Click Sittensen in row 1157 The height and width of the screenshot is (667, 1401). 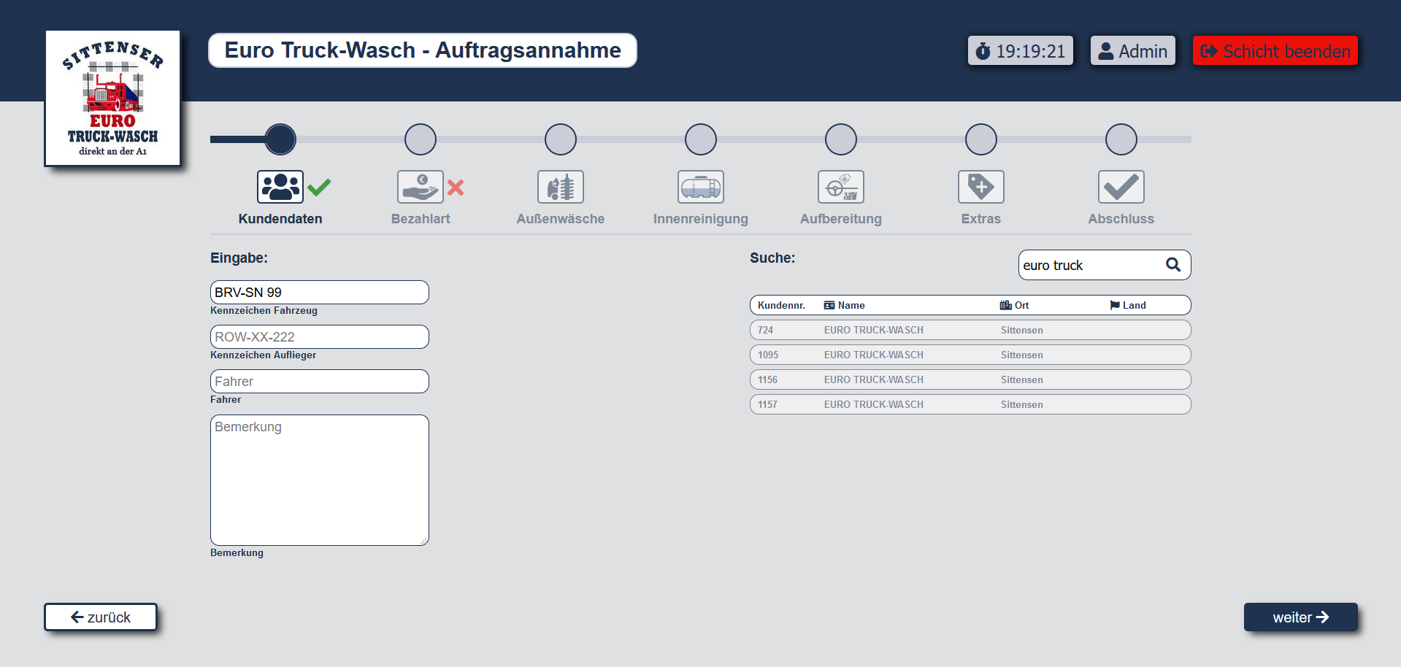pyautogui.click(x=1021, y=404)
